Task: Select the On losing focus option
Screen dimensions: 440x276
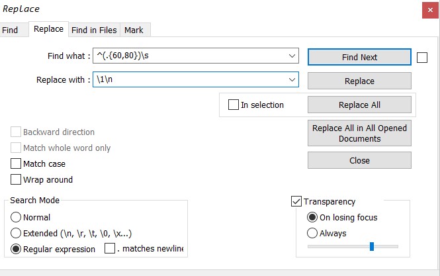Action: point(312,217)
